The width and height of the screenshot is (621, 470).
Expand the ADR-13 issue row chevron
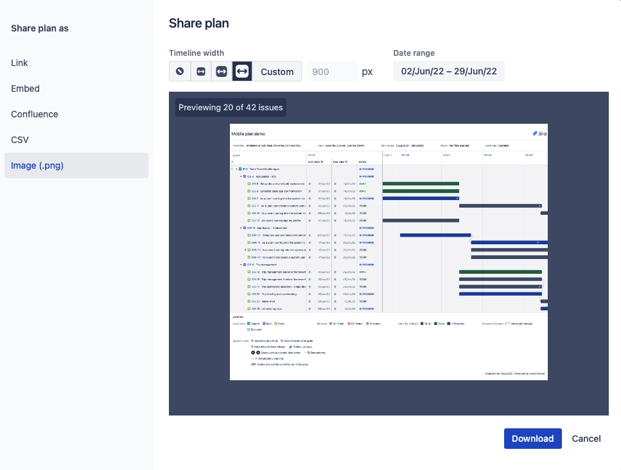point(245,250)
